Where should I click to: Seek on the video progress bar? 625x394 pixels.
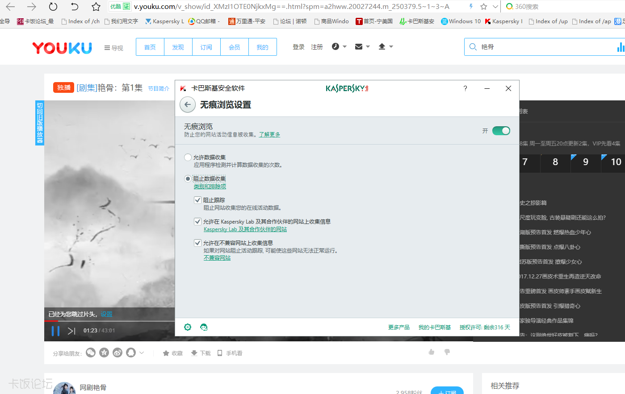109,321
